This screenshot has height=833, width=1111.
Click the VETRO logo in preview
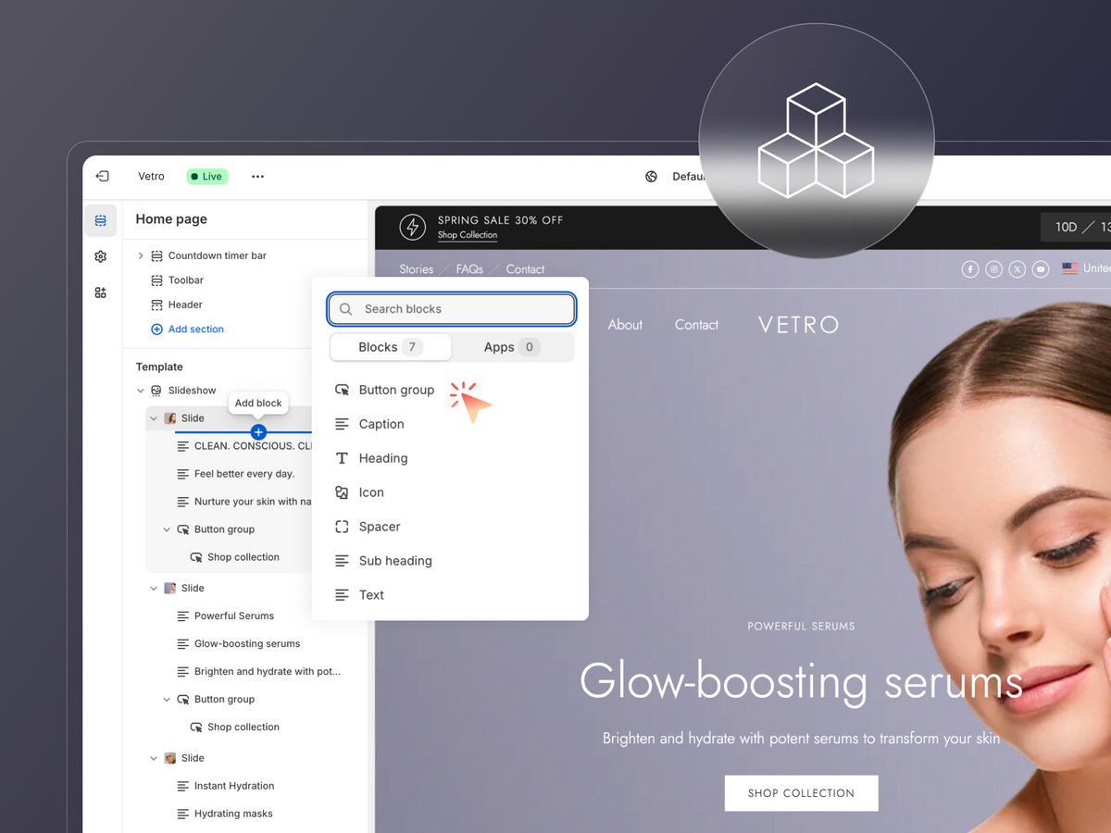(x=798, y=325)
